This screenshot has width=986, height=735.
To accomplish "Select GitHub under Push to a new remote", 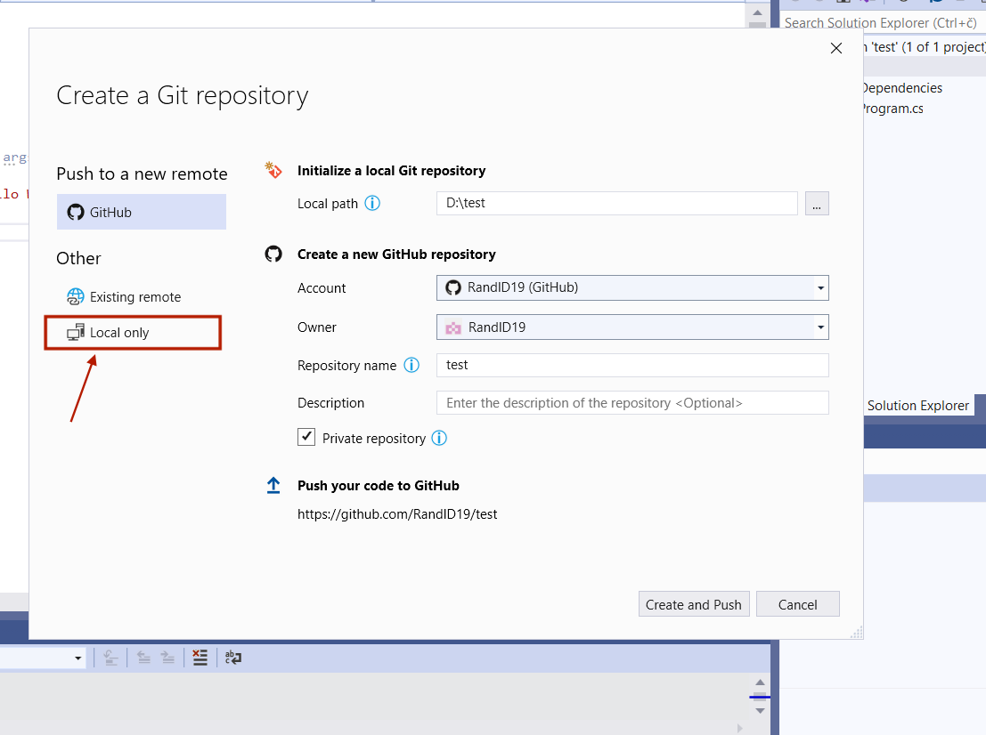I will pos(141,213).
